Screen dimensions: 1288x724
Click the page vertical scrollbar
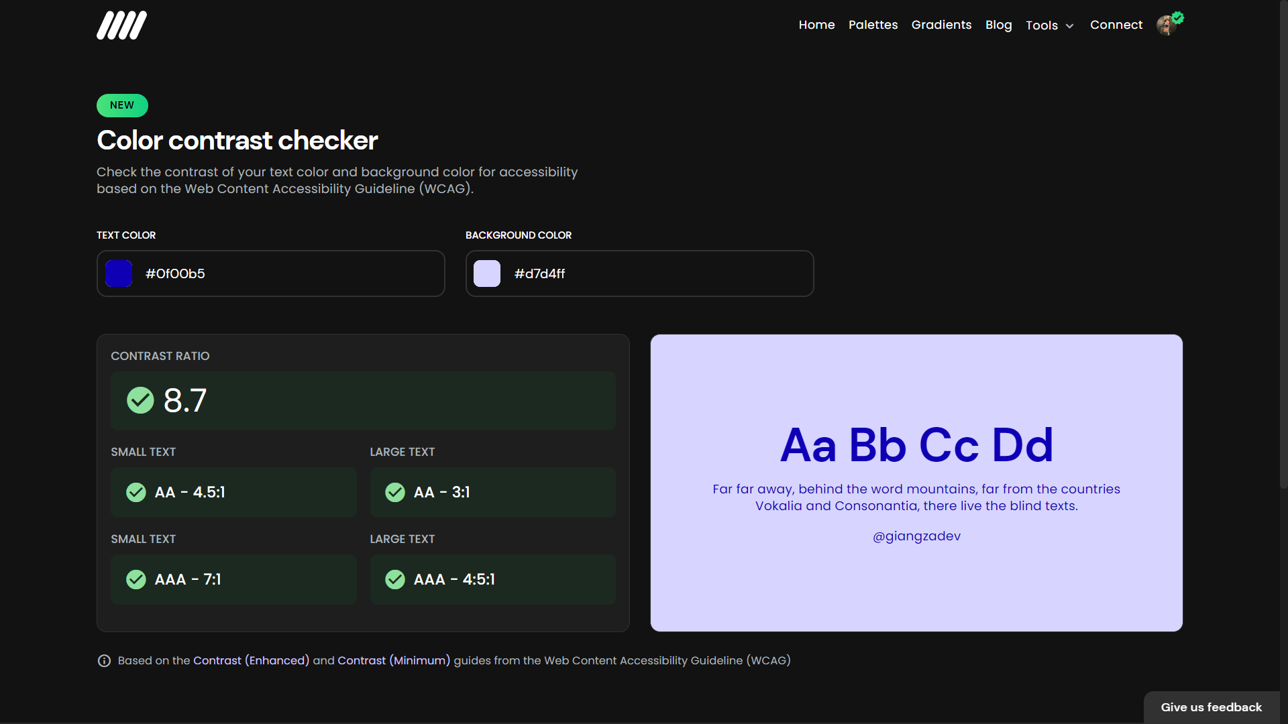1284,245
